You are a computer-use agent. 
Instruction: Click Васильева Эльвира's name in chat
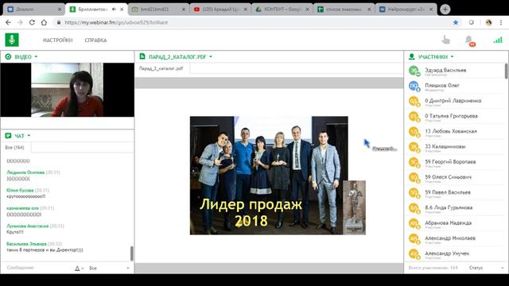coord(26,244)
